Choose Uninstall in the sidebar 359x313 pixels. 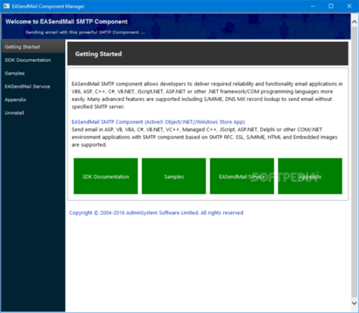33,113
